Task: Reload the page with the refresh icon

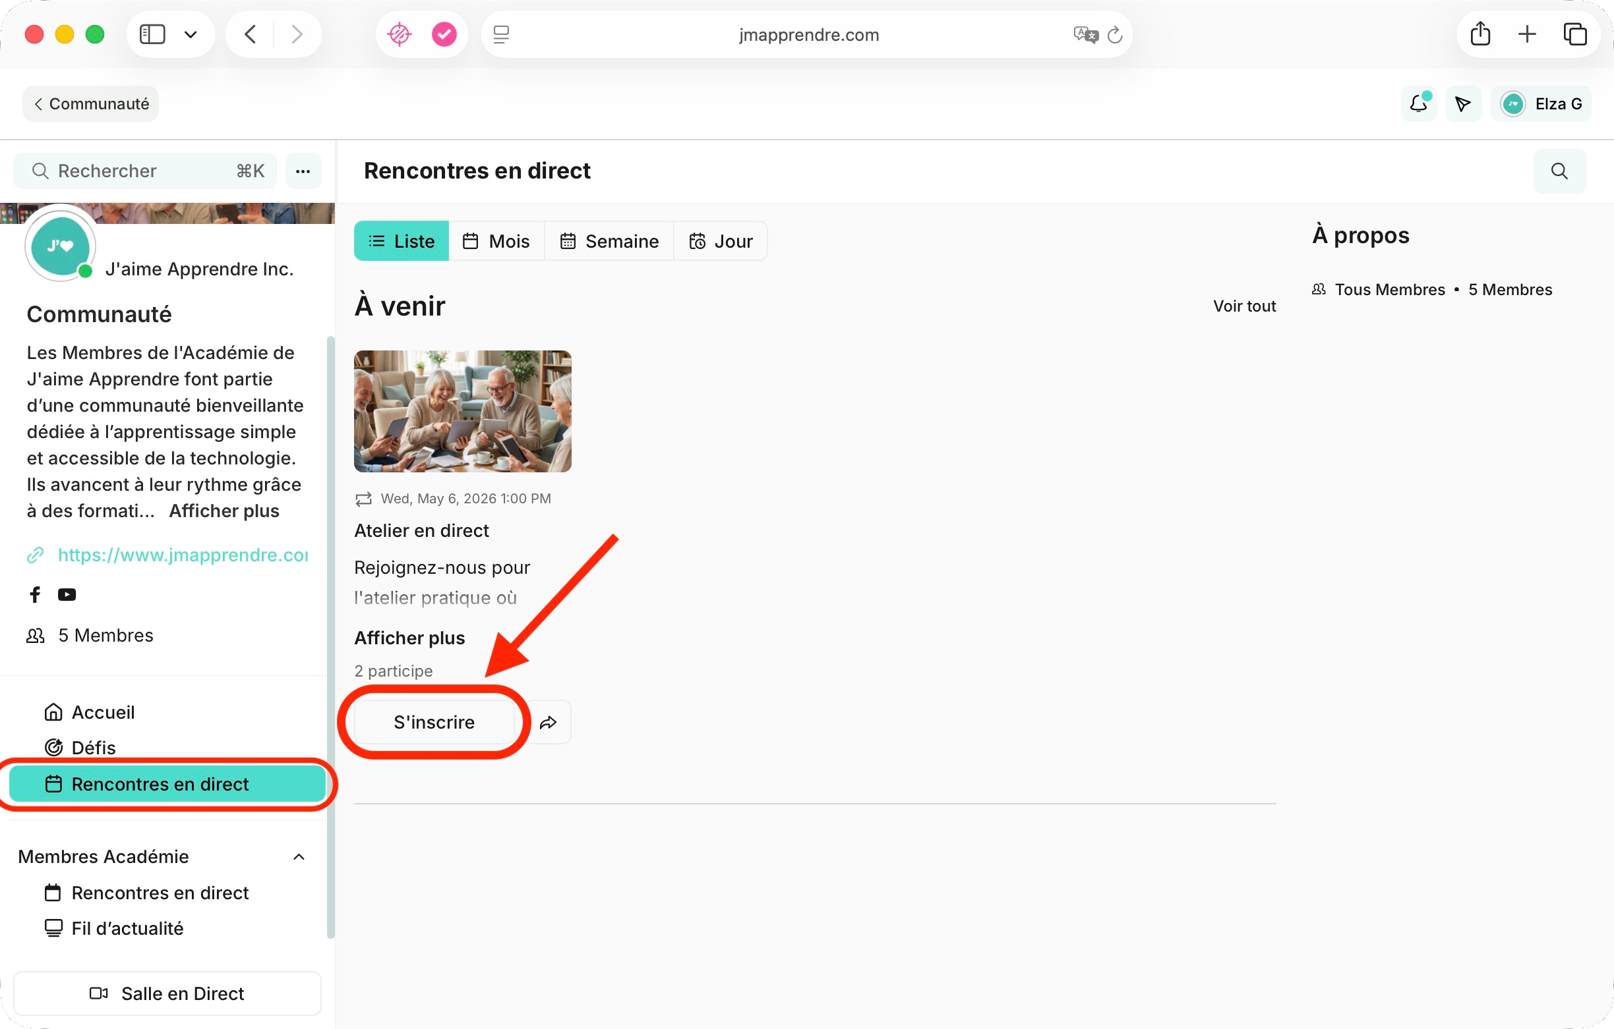Action: 1115,34
